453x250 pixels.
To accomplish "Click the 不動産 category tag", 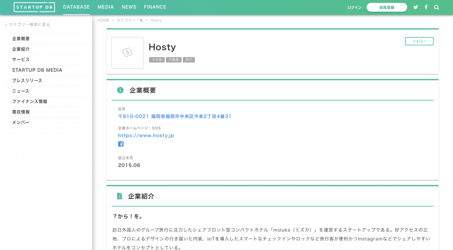I will pyautogui.click(x=174, y=60).
